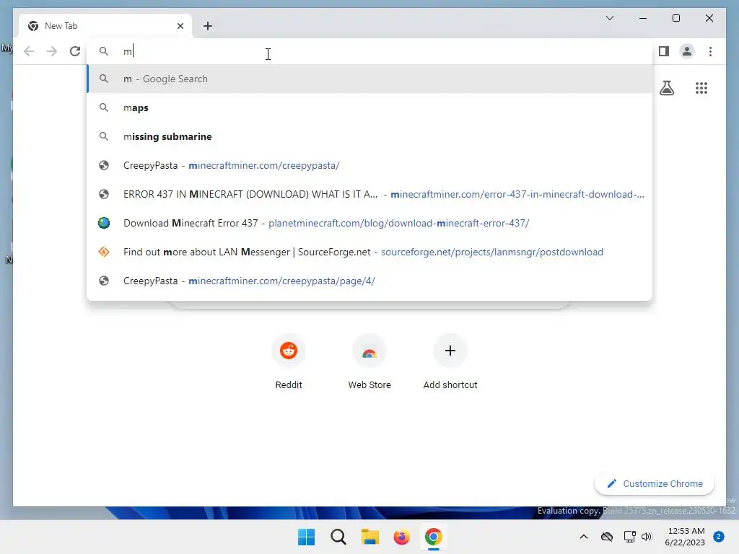Click the browser forward arrow
The height and width of the screenshot is (554, 739).
(x=52, y=51)
